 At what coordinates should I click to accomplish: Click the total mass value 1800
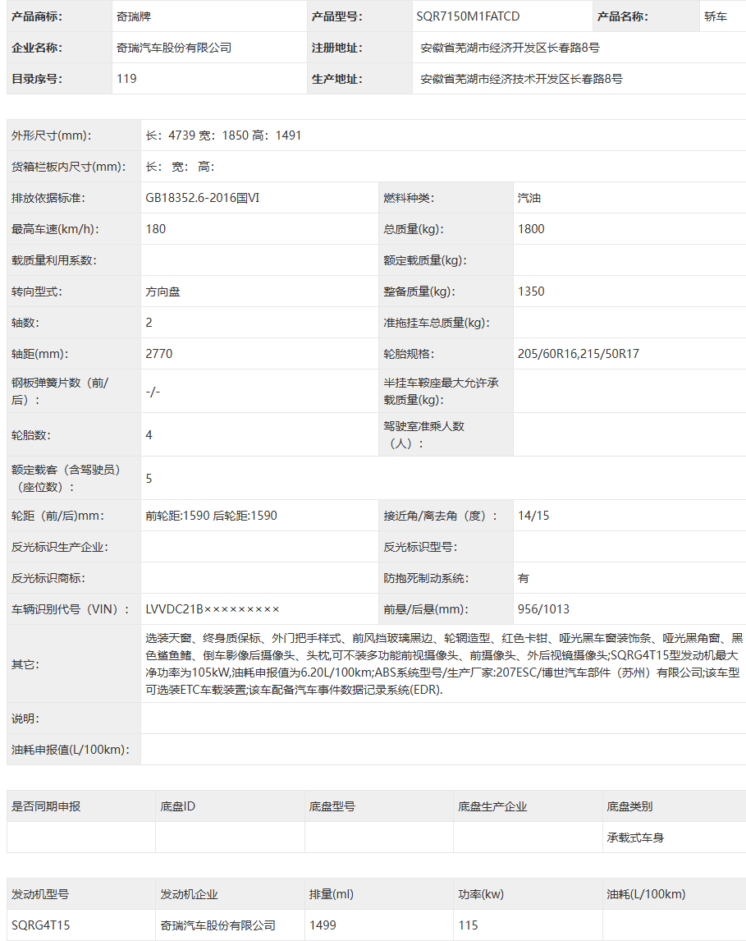(531, 229)
